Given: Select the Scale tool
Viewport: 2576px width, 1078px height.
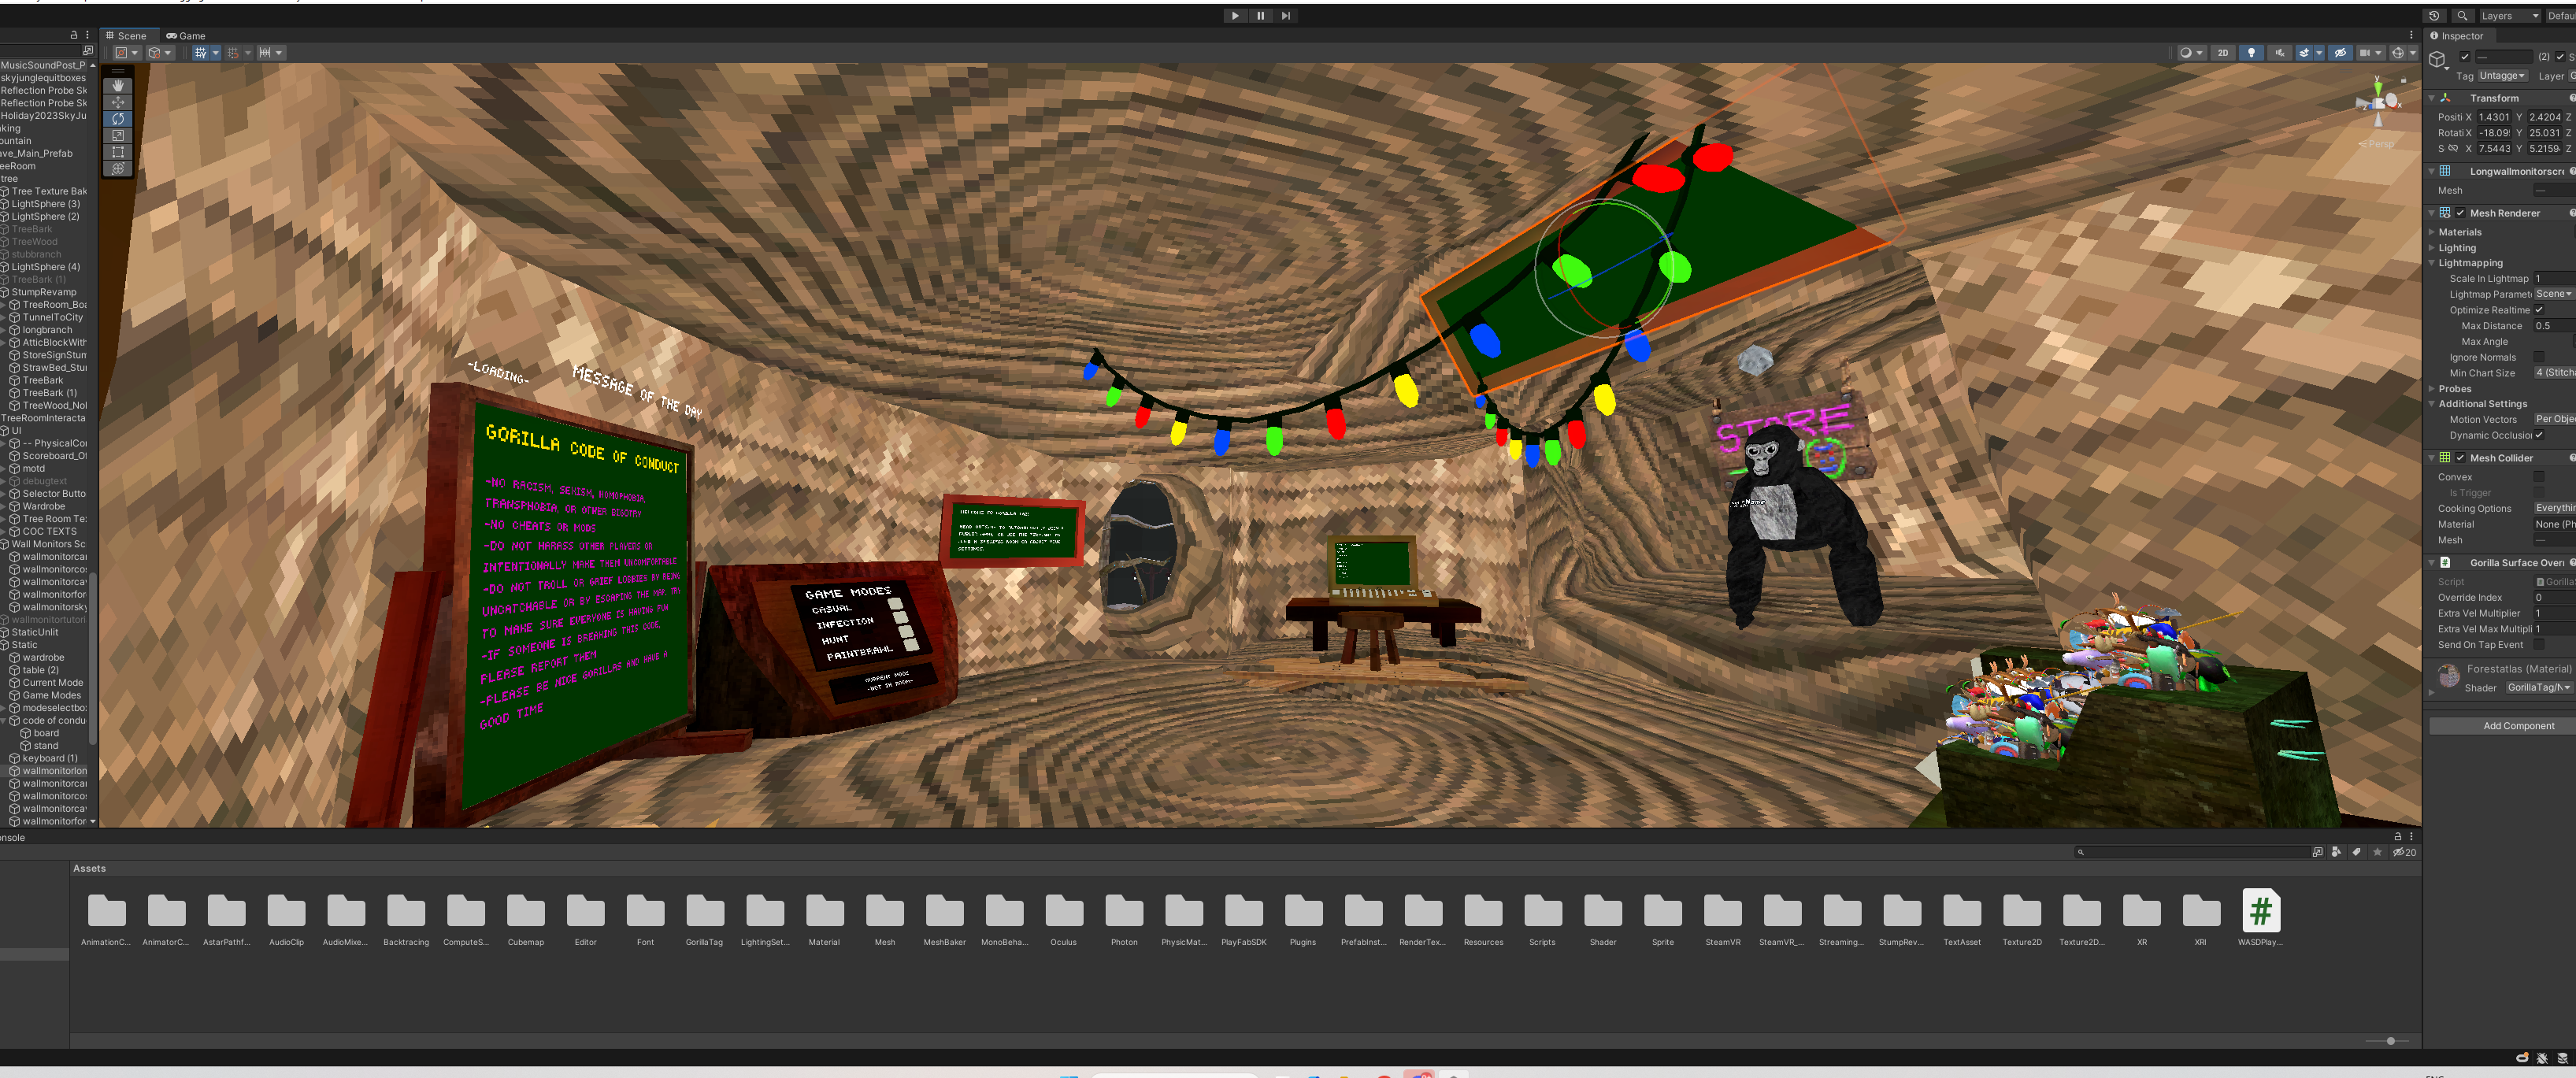Looking at the screenshot, I should coord(118,135).
